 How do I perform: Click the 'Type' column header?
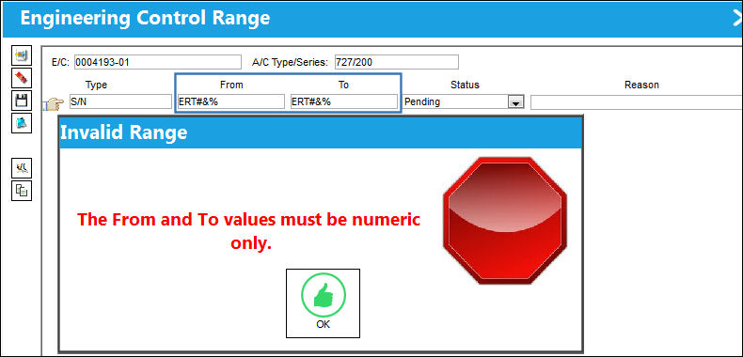tap(96, 85)
